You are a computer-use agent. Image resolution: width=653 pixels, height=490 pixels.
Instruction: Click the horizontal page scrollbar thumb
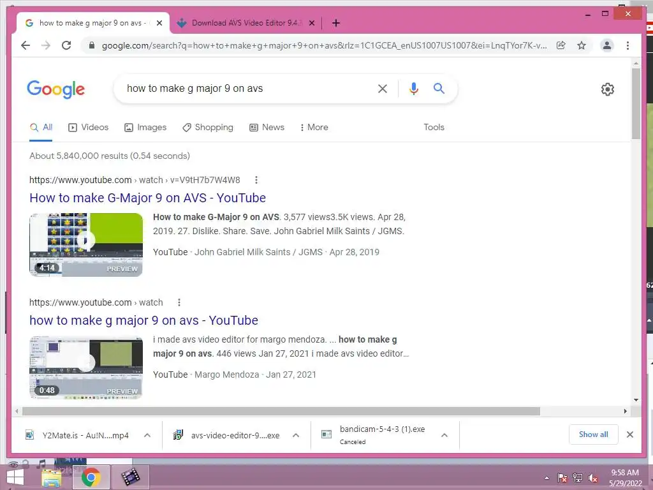point(281,412)
